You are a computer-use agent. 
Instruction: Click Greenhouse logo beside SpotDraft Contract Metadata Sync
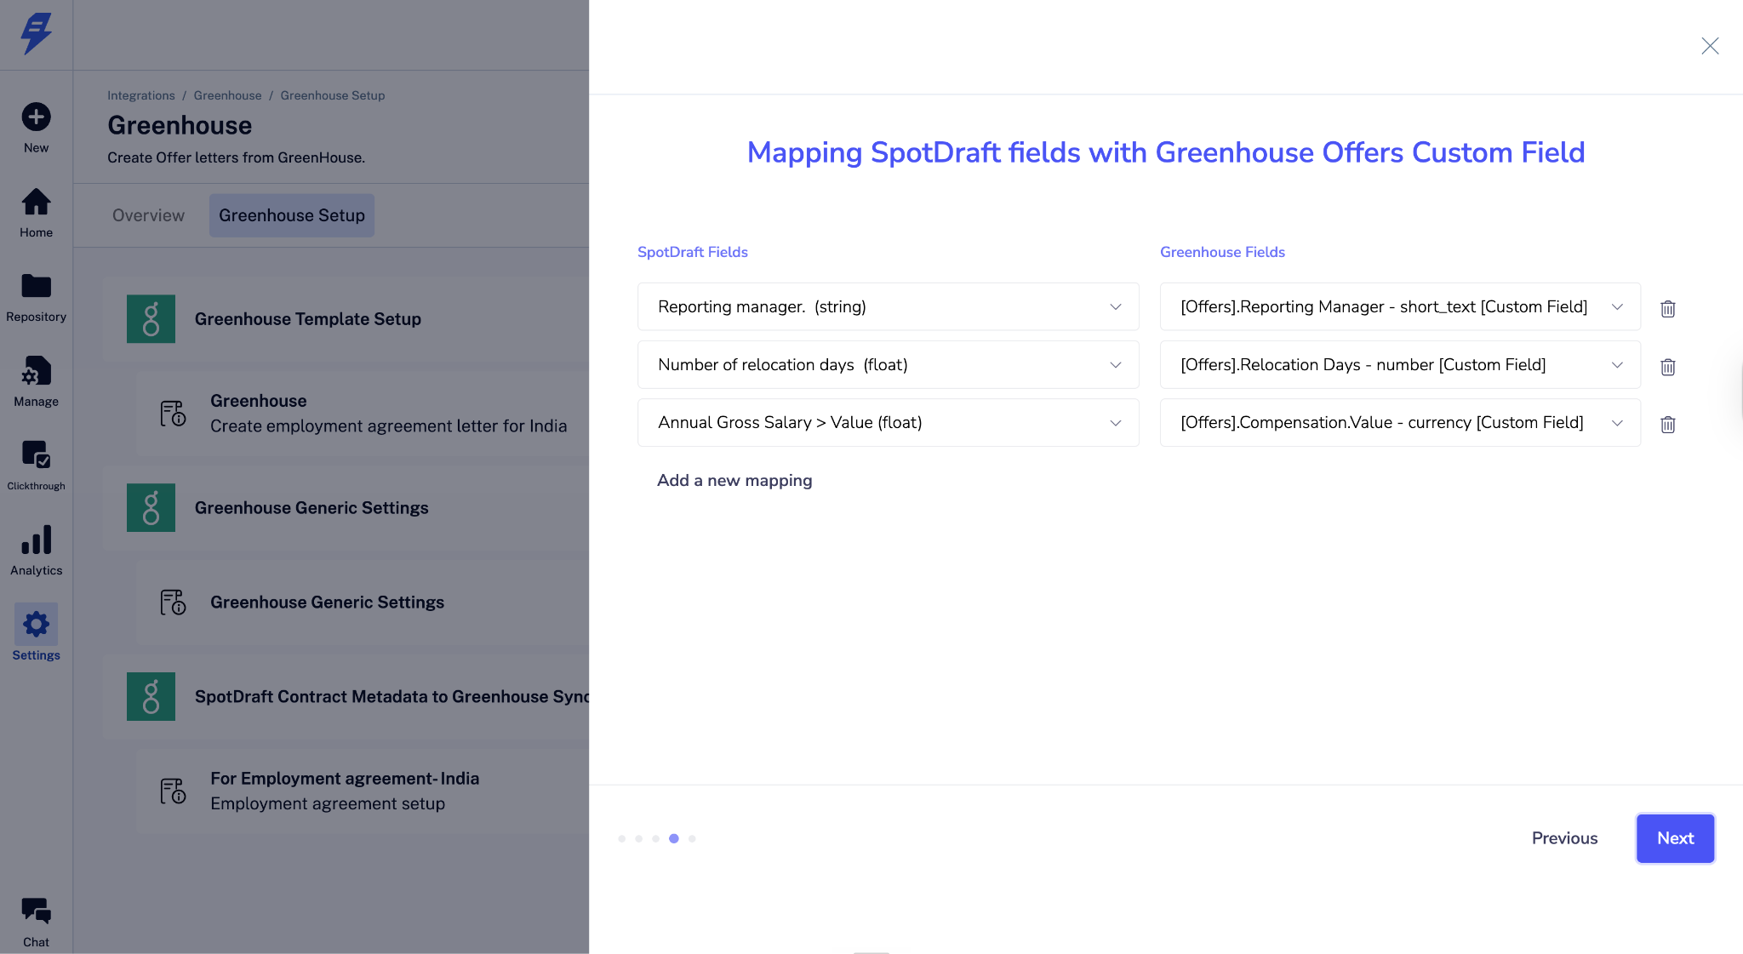point(151,697)
